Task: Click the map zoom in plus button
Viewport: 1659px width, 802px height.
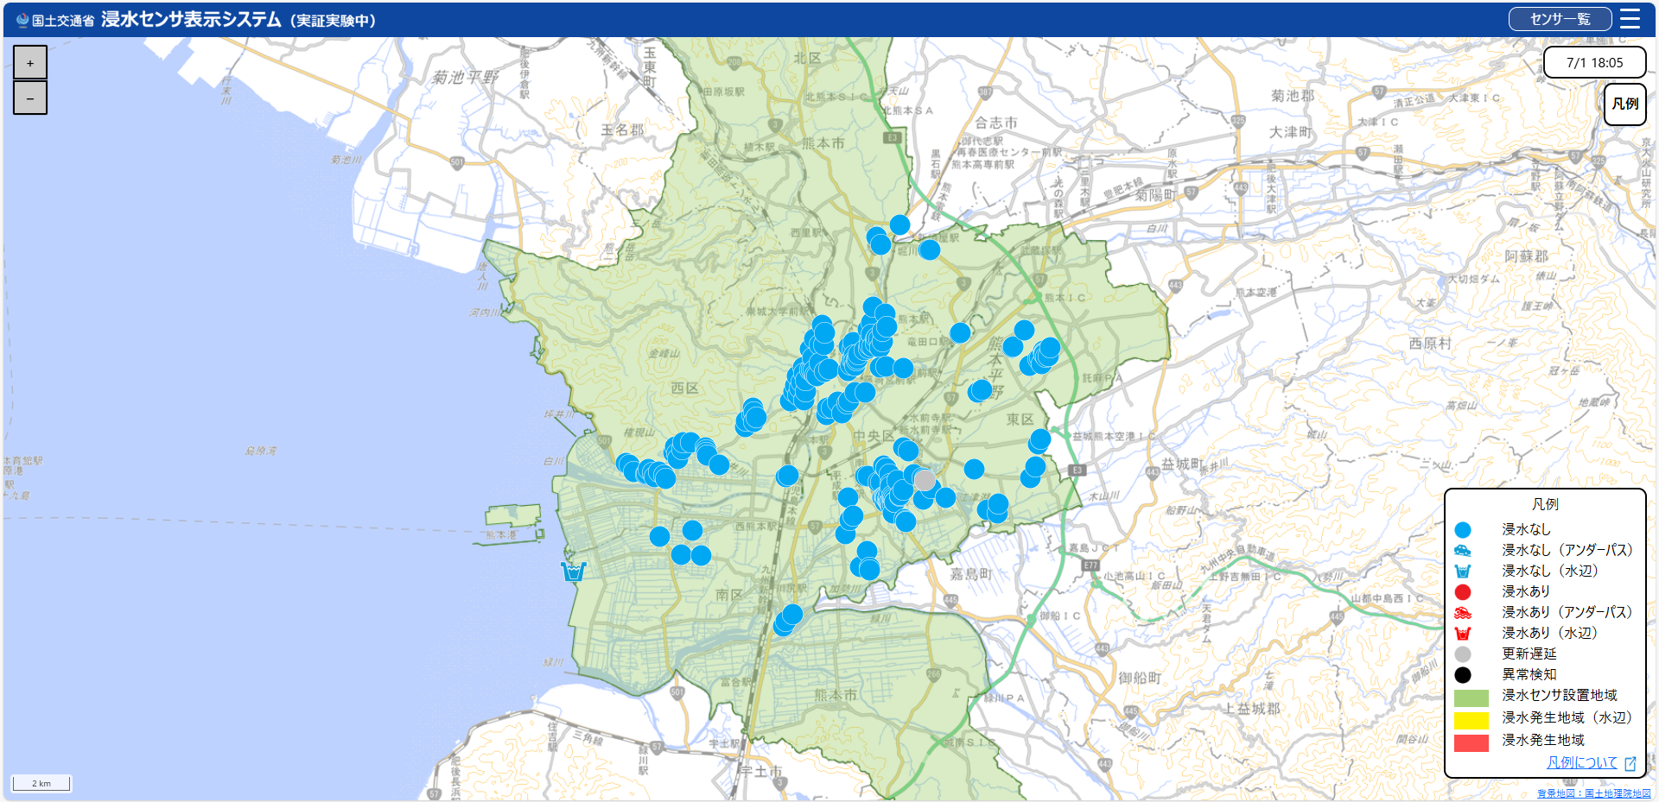Action: [x=30, y=62]
